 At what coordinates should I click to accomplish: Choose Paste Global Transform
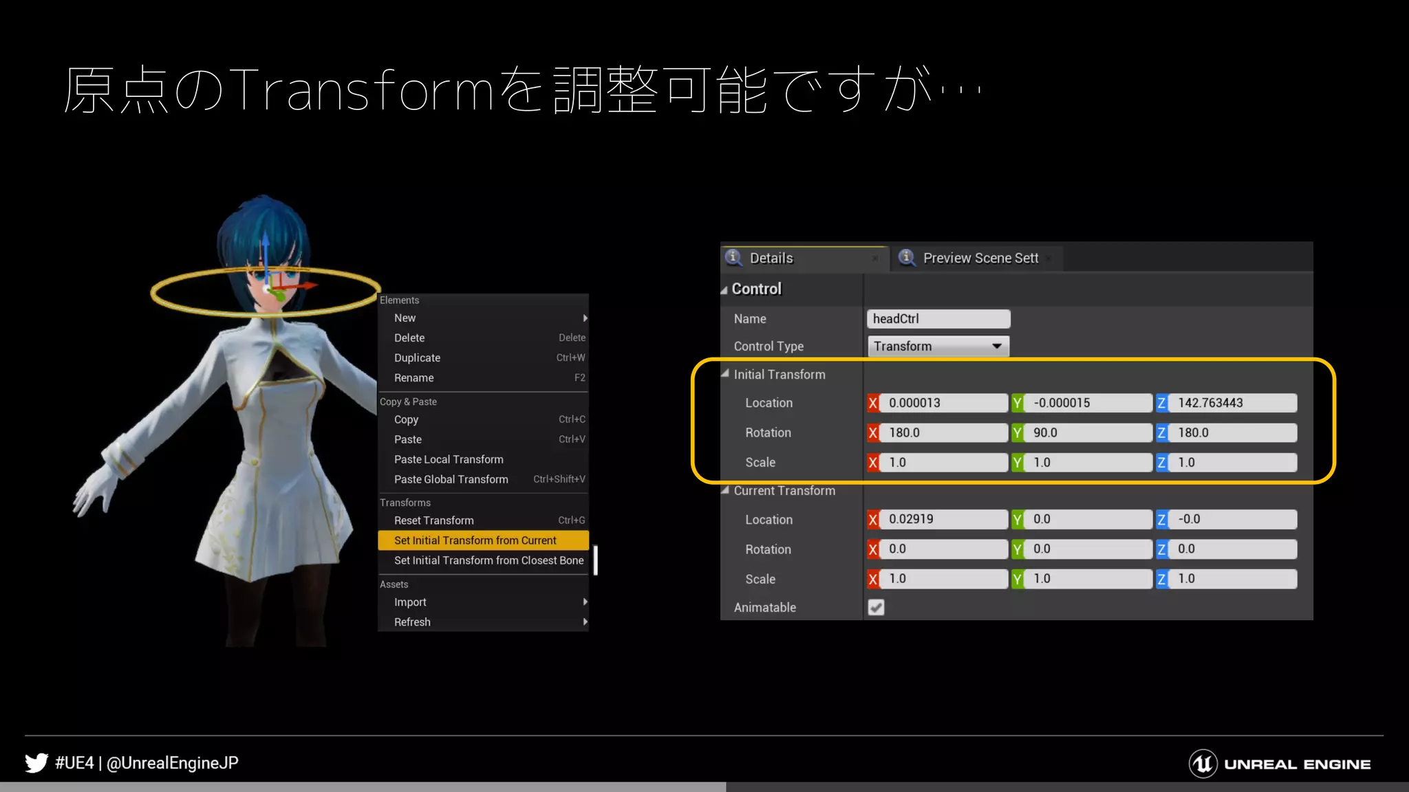(x=483, y=479)
